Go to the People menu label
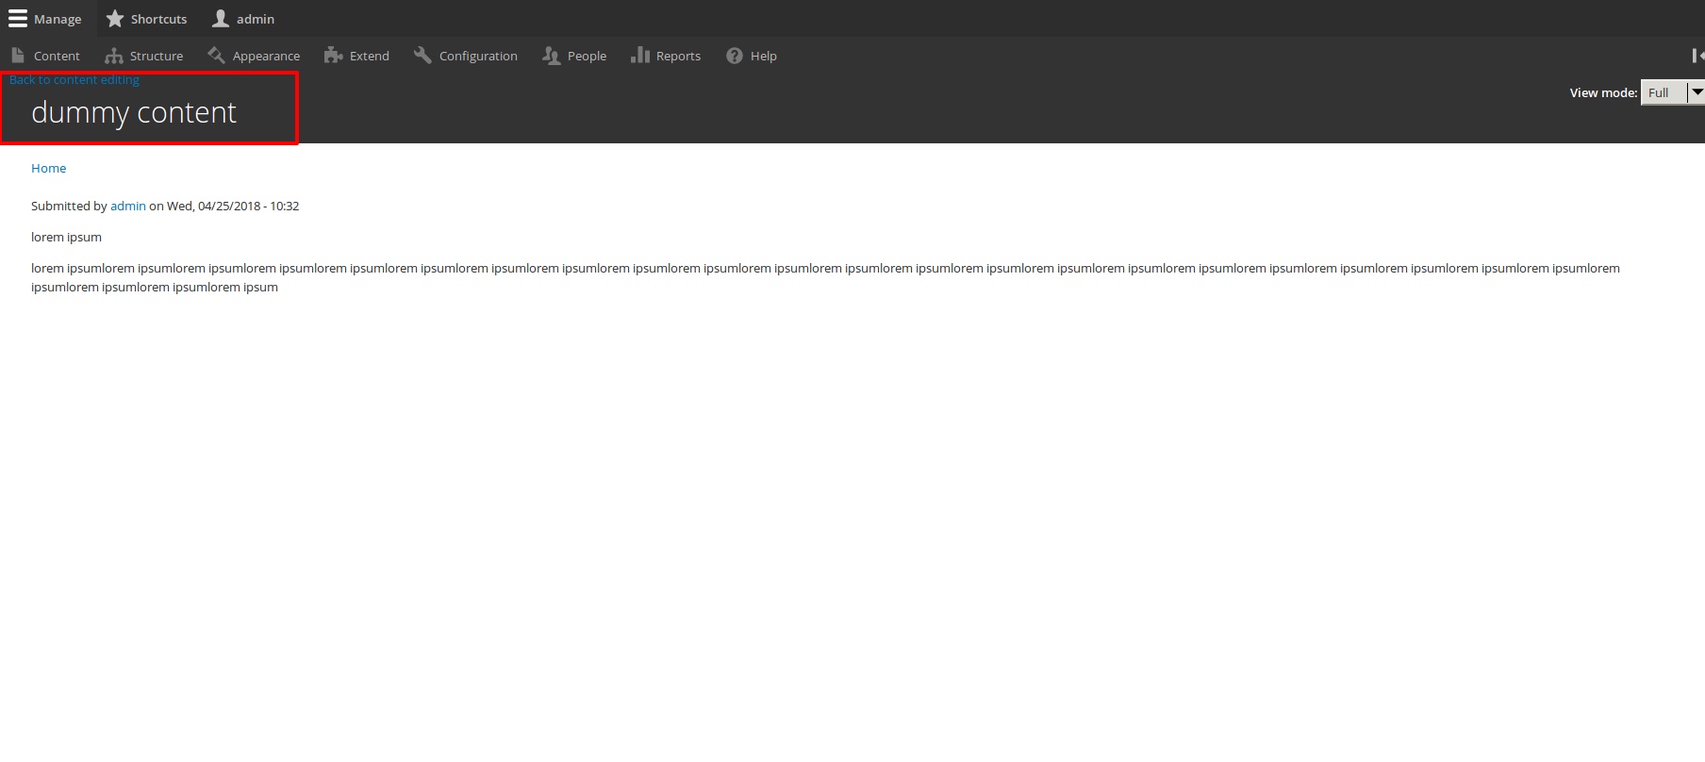1705x762 pixels. point(587,56)
